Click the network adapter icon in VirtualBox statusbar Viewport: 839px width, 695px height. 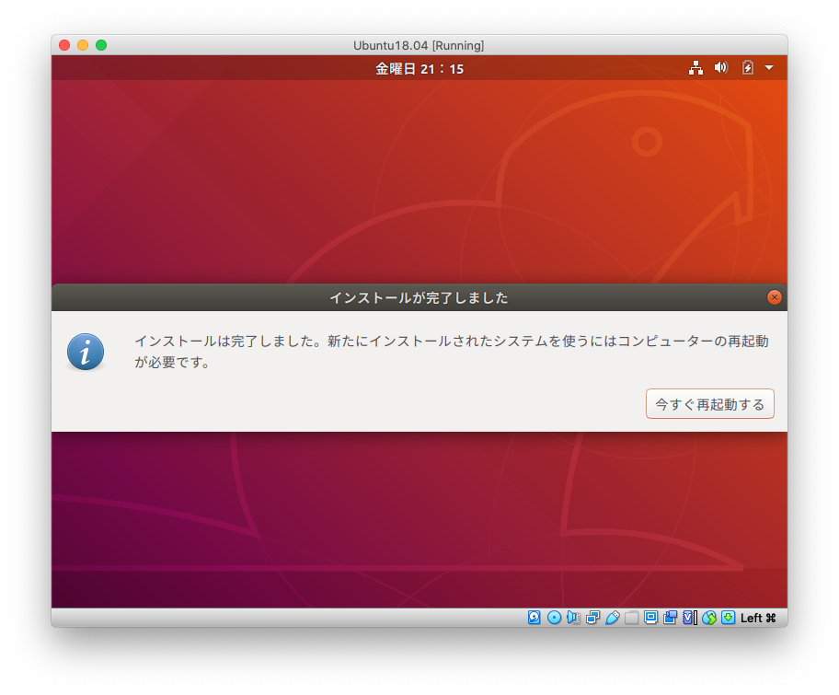tap(592, 618)
